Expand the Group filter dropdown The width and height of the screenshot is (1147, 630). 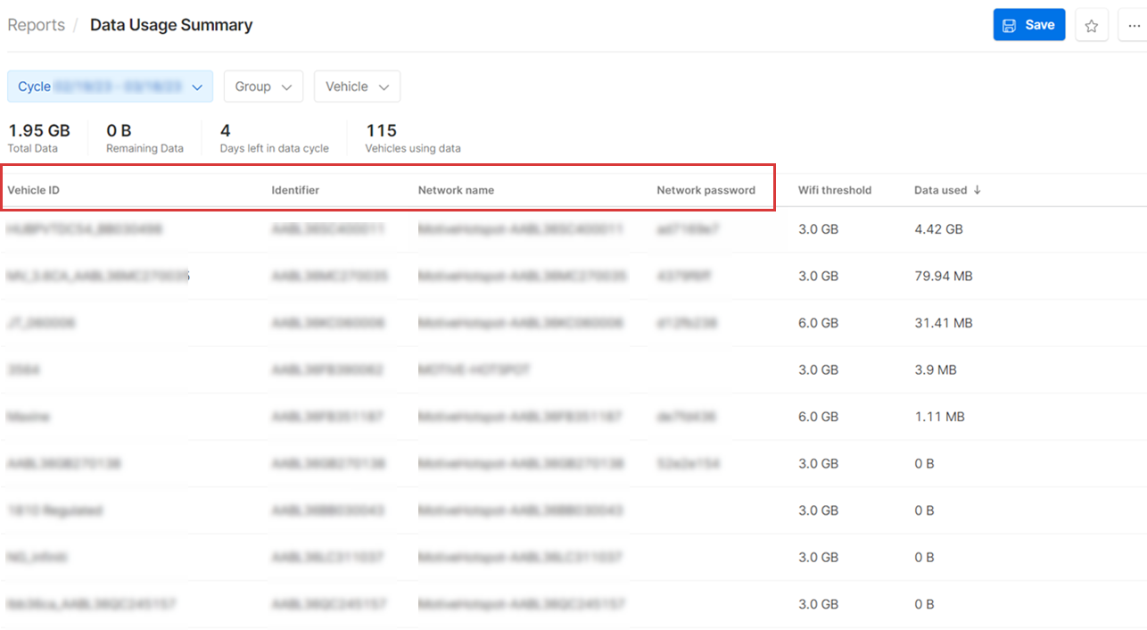[x=263, y=87]
